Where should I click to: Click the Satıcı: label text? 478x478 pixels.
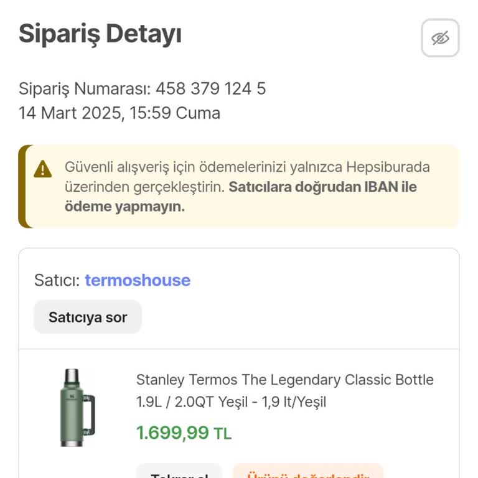click(57, 280)
